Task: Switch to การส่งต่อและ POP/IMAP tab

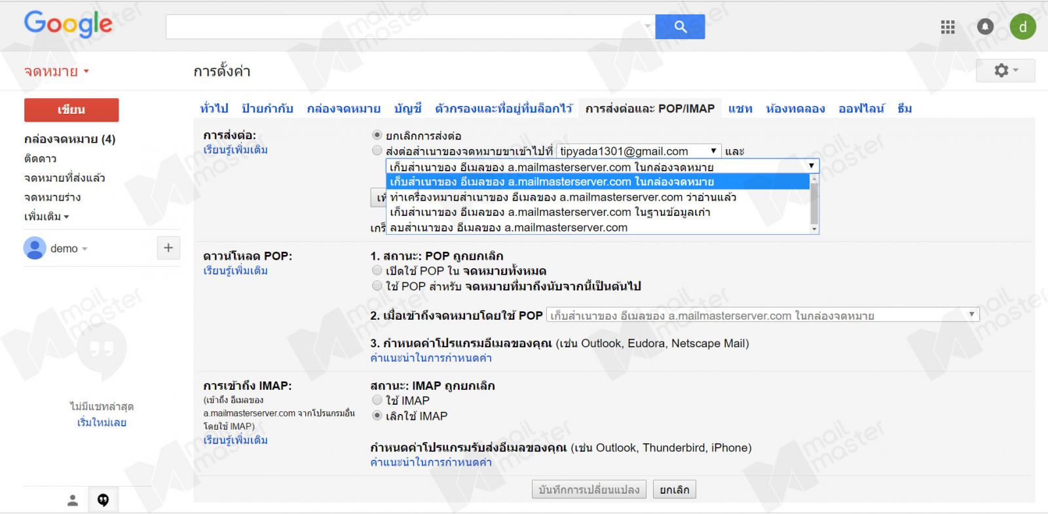Action: coord(650,109)
